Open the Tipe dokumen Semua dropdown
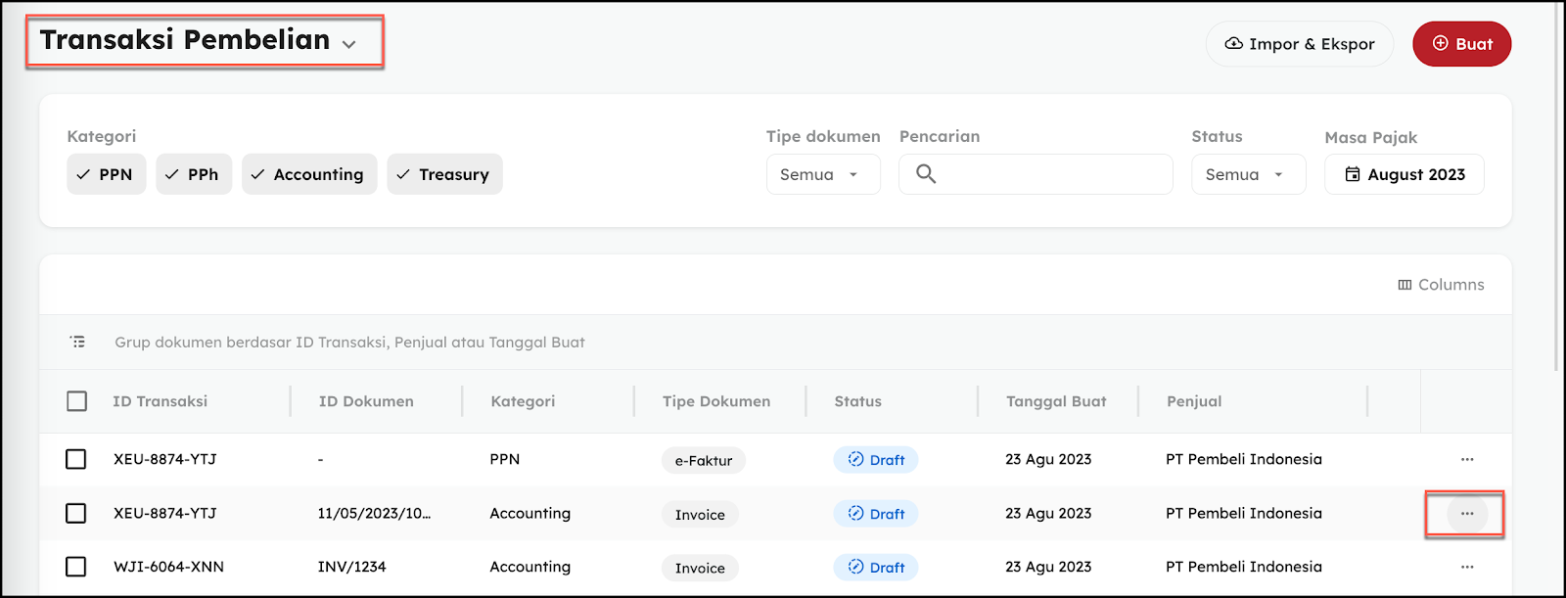Screen dimensions: 1566x598 tap(822, 174)
